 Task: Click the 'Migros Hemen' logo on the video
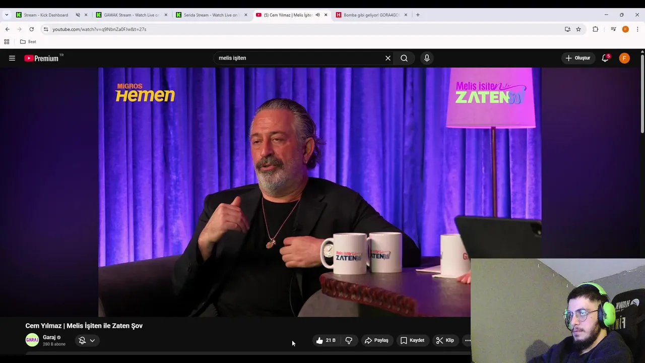tap(145, 93)
